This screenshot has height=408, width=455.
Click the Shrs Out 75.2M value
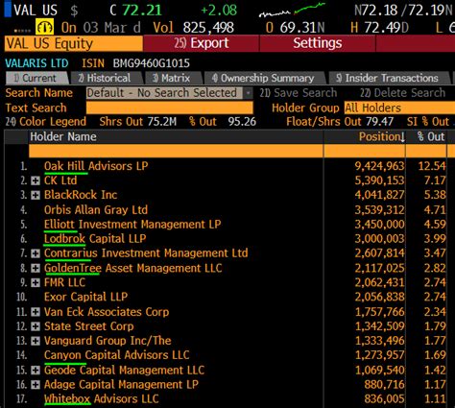pos(162,122)
